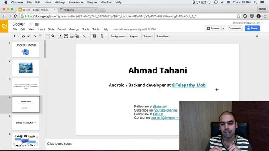Move the presentation using the folder icon
This screenshot has height=151, width=269.
click(x=37, y=24)
